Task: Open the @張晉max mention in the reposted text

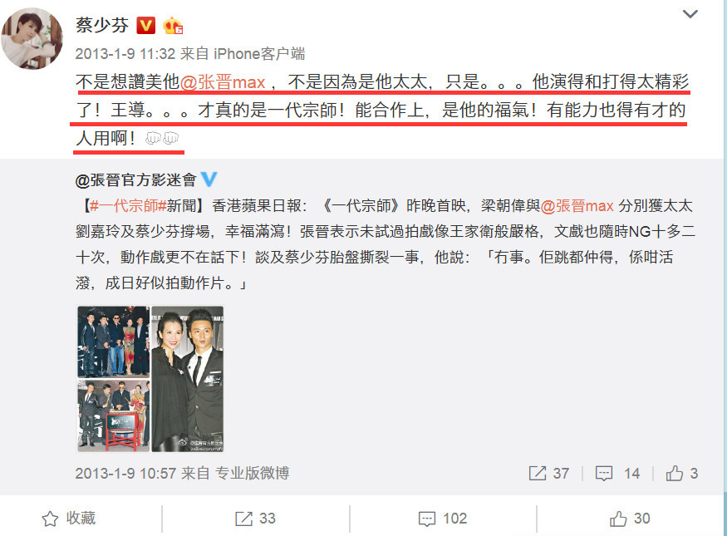Action: (577, 205)
